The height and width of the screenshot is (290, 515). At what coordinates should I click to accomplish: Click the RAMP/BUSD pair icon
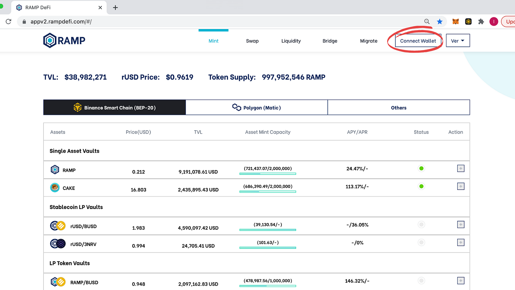tap(58, 282)
